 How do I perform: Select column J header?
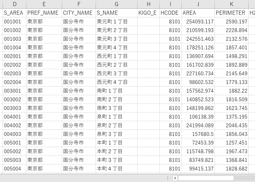[198, 4]
